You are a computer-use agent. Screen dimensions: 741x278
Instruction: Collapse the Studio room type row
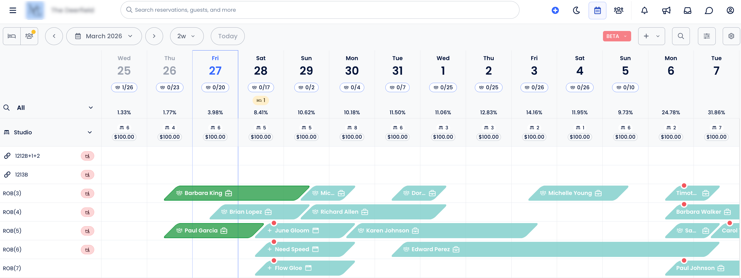click(x=90, y=132)
